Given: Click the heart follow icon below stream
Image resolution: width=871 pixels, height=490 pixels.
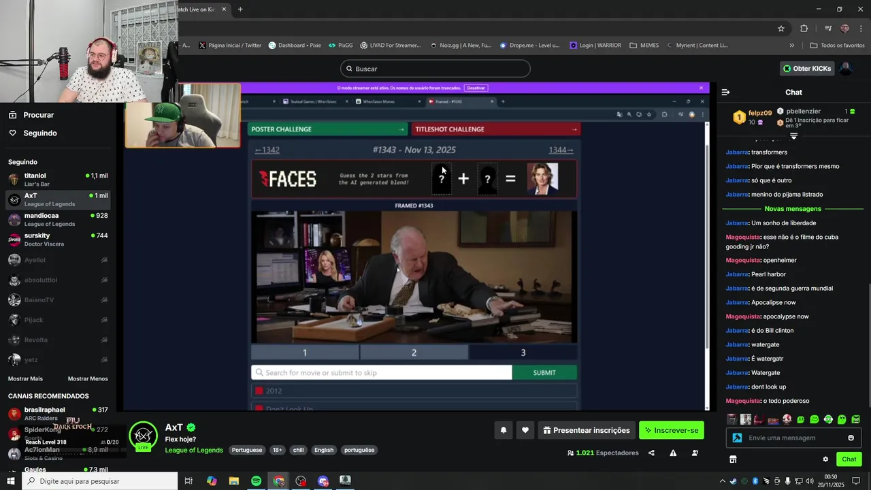Looking at the screenshot, I should pos(525,430).
